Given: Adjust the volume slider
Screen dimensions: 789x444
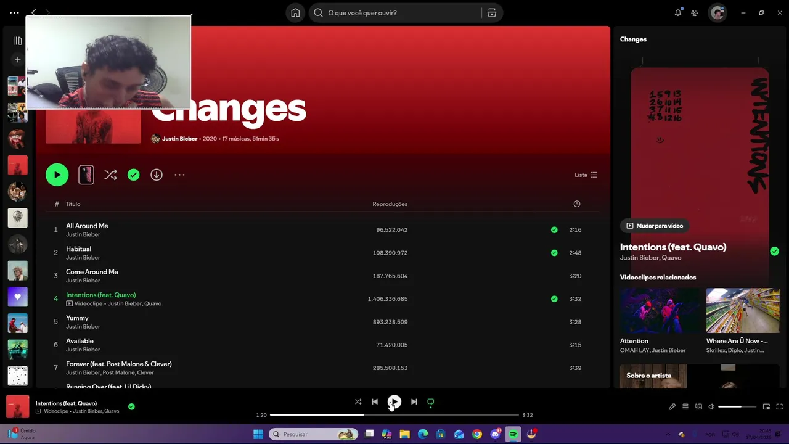Looking at the screenshot, I should (x=737, y=406).
